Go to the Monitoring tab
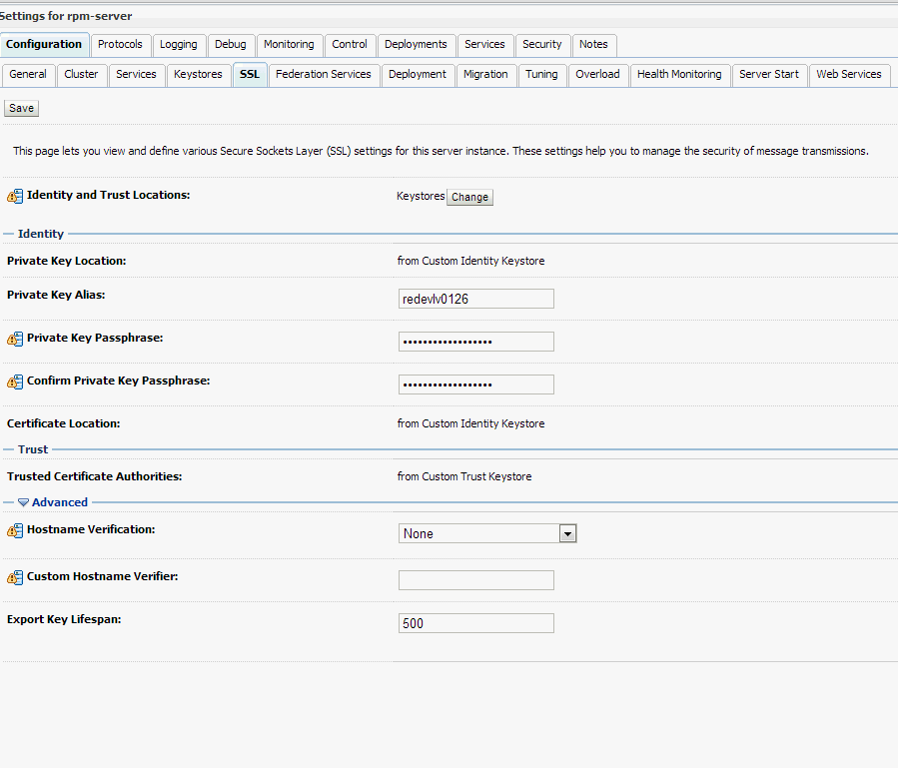Image resolution: width=898 pixels, height=768 pixels. (290, 45)
